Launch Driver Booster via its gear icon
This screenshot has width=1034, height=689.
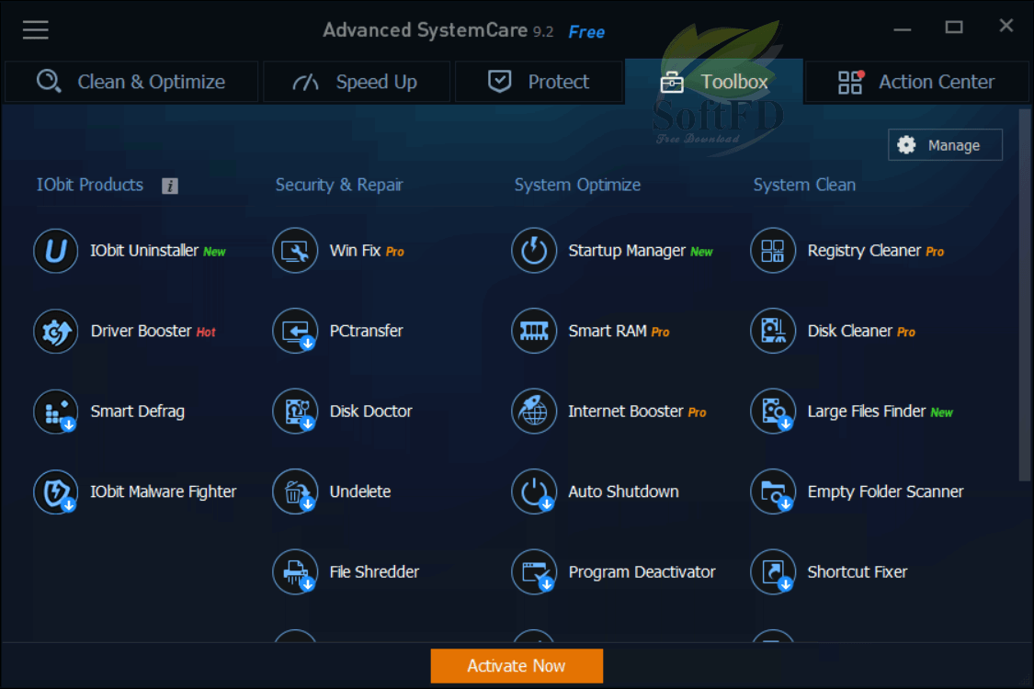[x=56, y=331]
